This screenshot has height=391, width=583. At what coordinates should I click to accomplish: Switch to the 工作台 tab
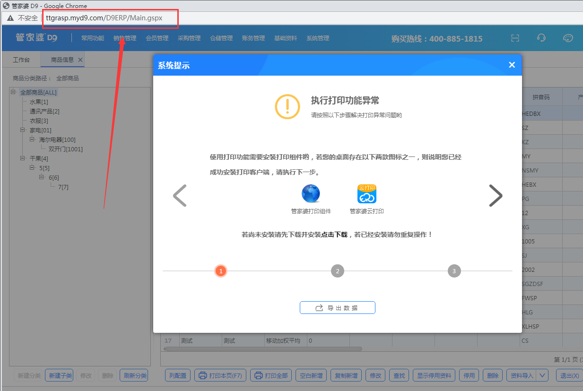coord(21,60)
